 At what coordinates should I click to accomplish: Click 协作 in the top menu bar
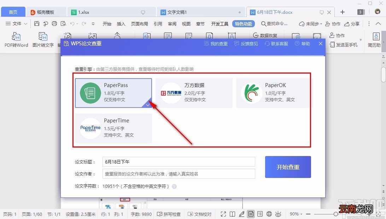333,24
